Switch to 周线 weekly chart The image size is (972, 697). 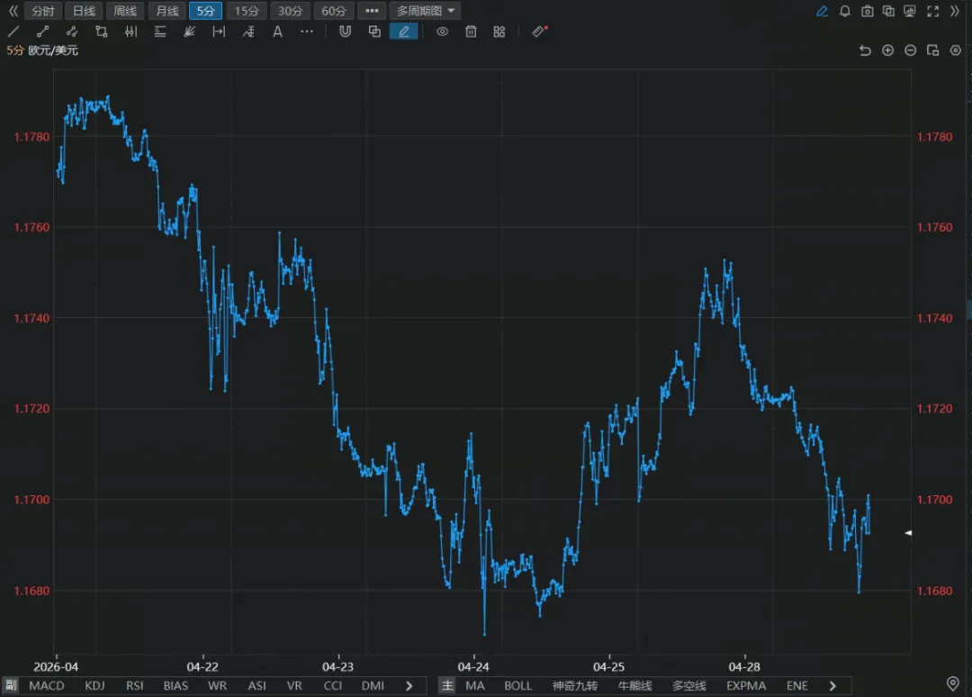point(125,11)
